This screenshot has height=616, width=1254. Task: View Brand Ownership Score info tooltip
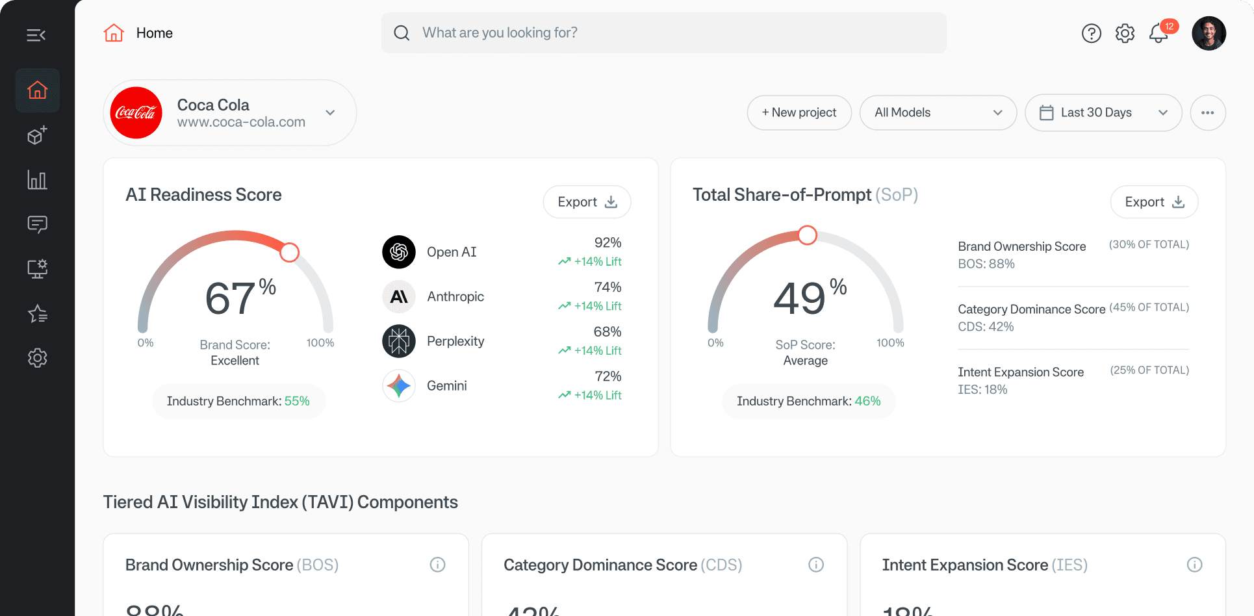click(438, 565)
